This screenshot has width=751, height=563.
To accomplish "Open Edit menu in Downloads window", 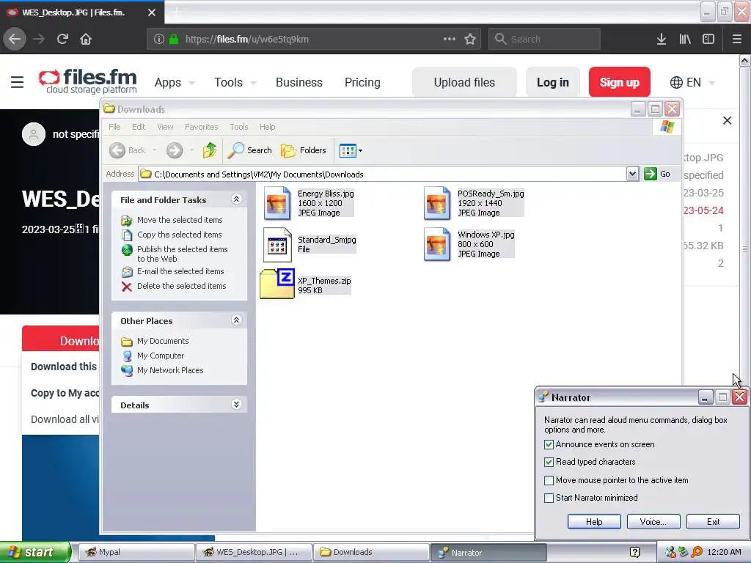I will pos(139,127).
